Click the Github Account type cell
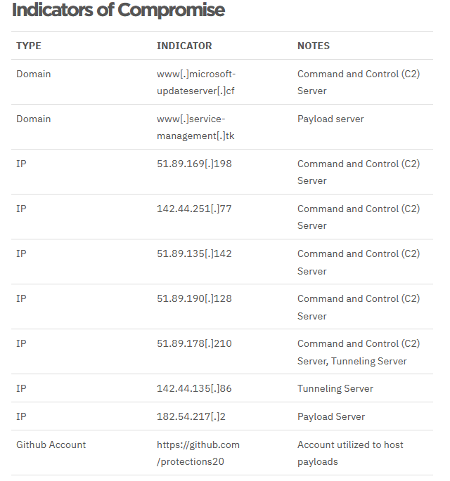The height and width of the screenshot is (481, 450). click(x=51, y=444)
